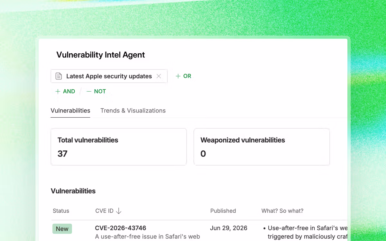Viewport: 386px width, 241px height.
Task: Switch to the Trends & Visualizations tab
Action: tap(133, 111)
